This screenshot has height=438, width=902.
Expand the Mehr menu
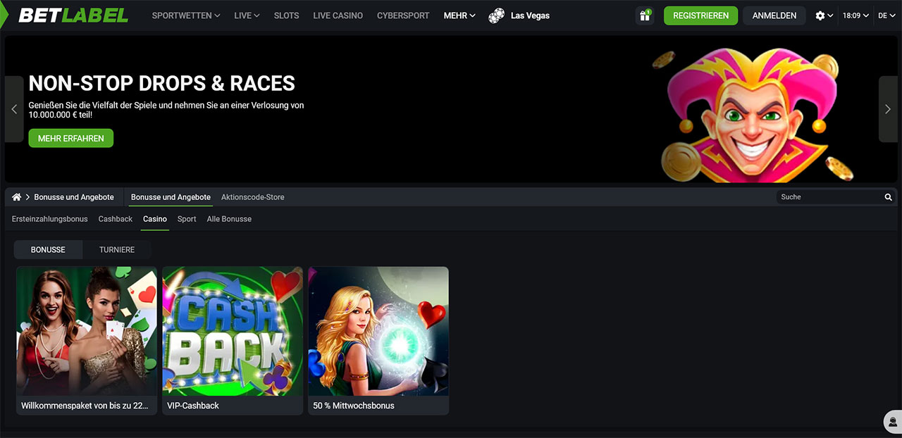tap(459, 15)
